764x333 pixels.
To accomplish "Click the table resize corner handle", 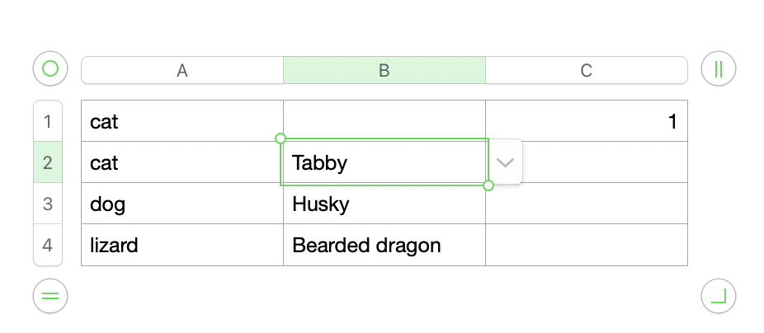I will (x=718, y=296).
